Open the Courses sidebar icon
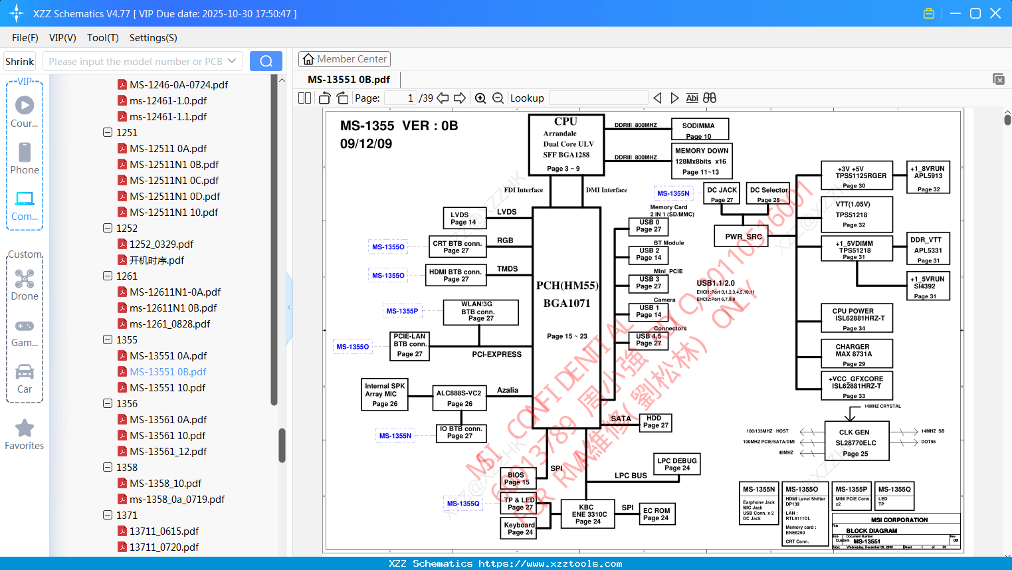Image resolution: width=1012 pixels, height=570 pixels. click(x=25, y=112)
